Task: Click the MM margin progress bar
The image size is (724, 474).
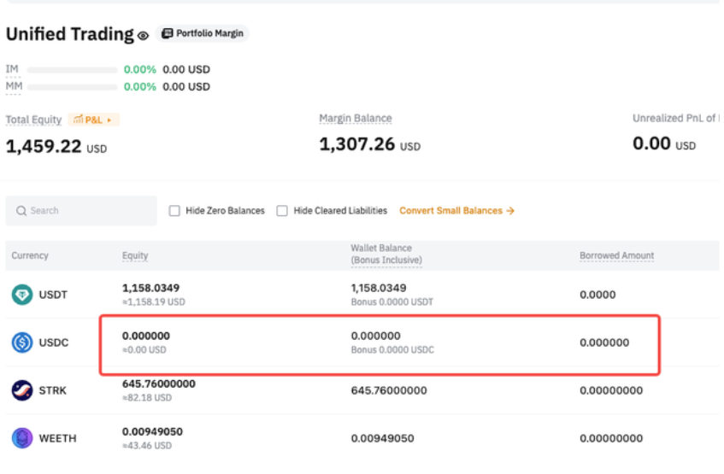Action: (72, 87)
